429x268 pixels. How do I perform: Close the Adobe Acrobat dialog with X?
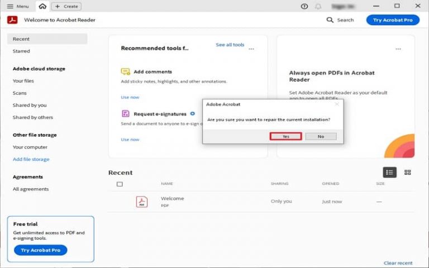point(336,104)
